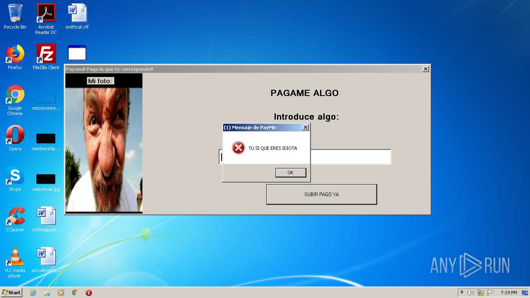This screenshot has width=530, height=298.
Task: Launch Skype from the desktop
Action: 15,179
